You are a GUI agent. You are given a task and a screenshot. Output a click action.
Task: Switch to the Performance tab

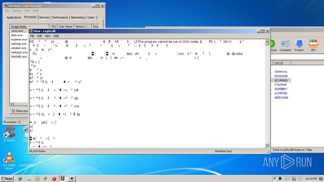click(60, 17)
